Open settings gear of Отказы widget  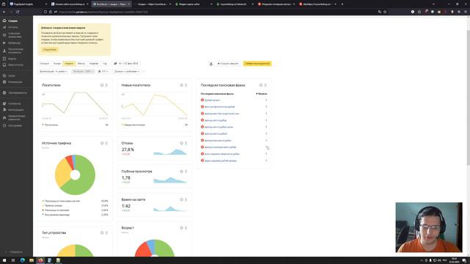pyautogui.click(x=181, y=143)
